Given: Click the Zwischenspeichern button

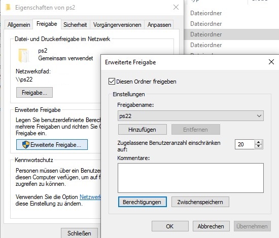Looking at the screenshot, I should [x=200, y=202].
